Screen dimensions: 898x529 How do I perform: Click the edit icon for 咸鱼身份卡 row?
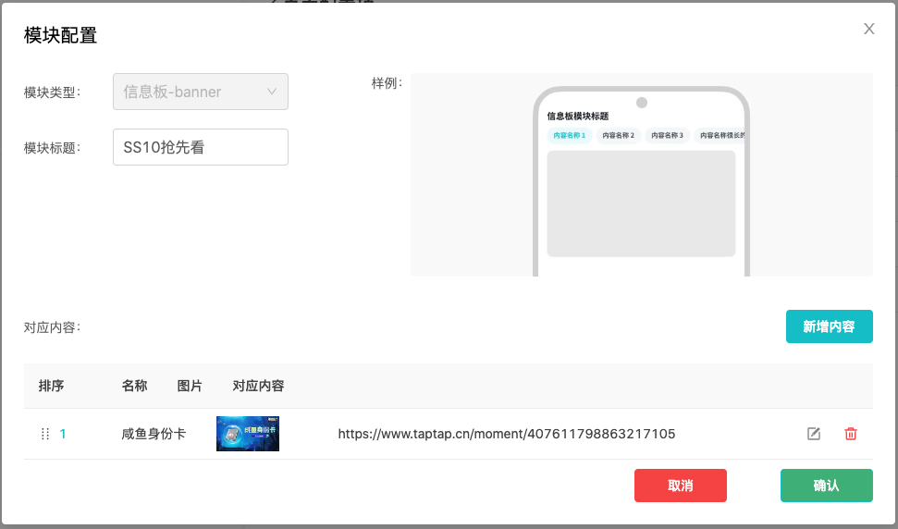[x=814, y=434]
